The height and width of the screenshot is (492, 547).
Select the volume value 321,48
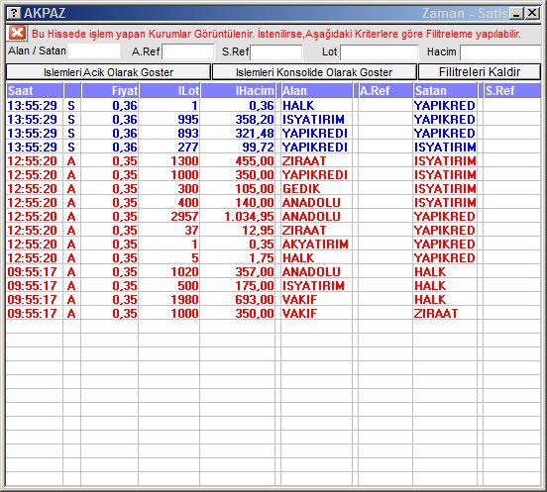(x=255, y=134)
